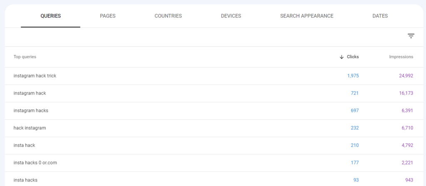Screen dimensions: 426x186
Task: Click the 232 clicks value
Action: click(x=354, y=128)
